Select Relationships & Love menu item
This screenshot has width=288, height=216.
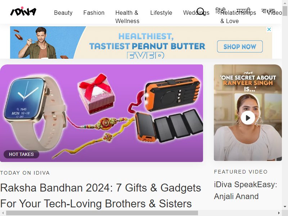point(238,17)
